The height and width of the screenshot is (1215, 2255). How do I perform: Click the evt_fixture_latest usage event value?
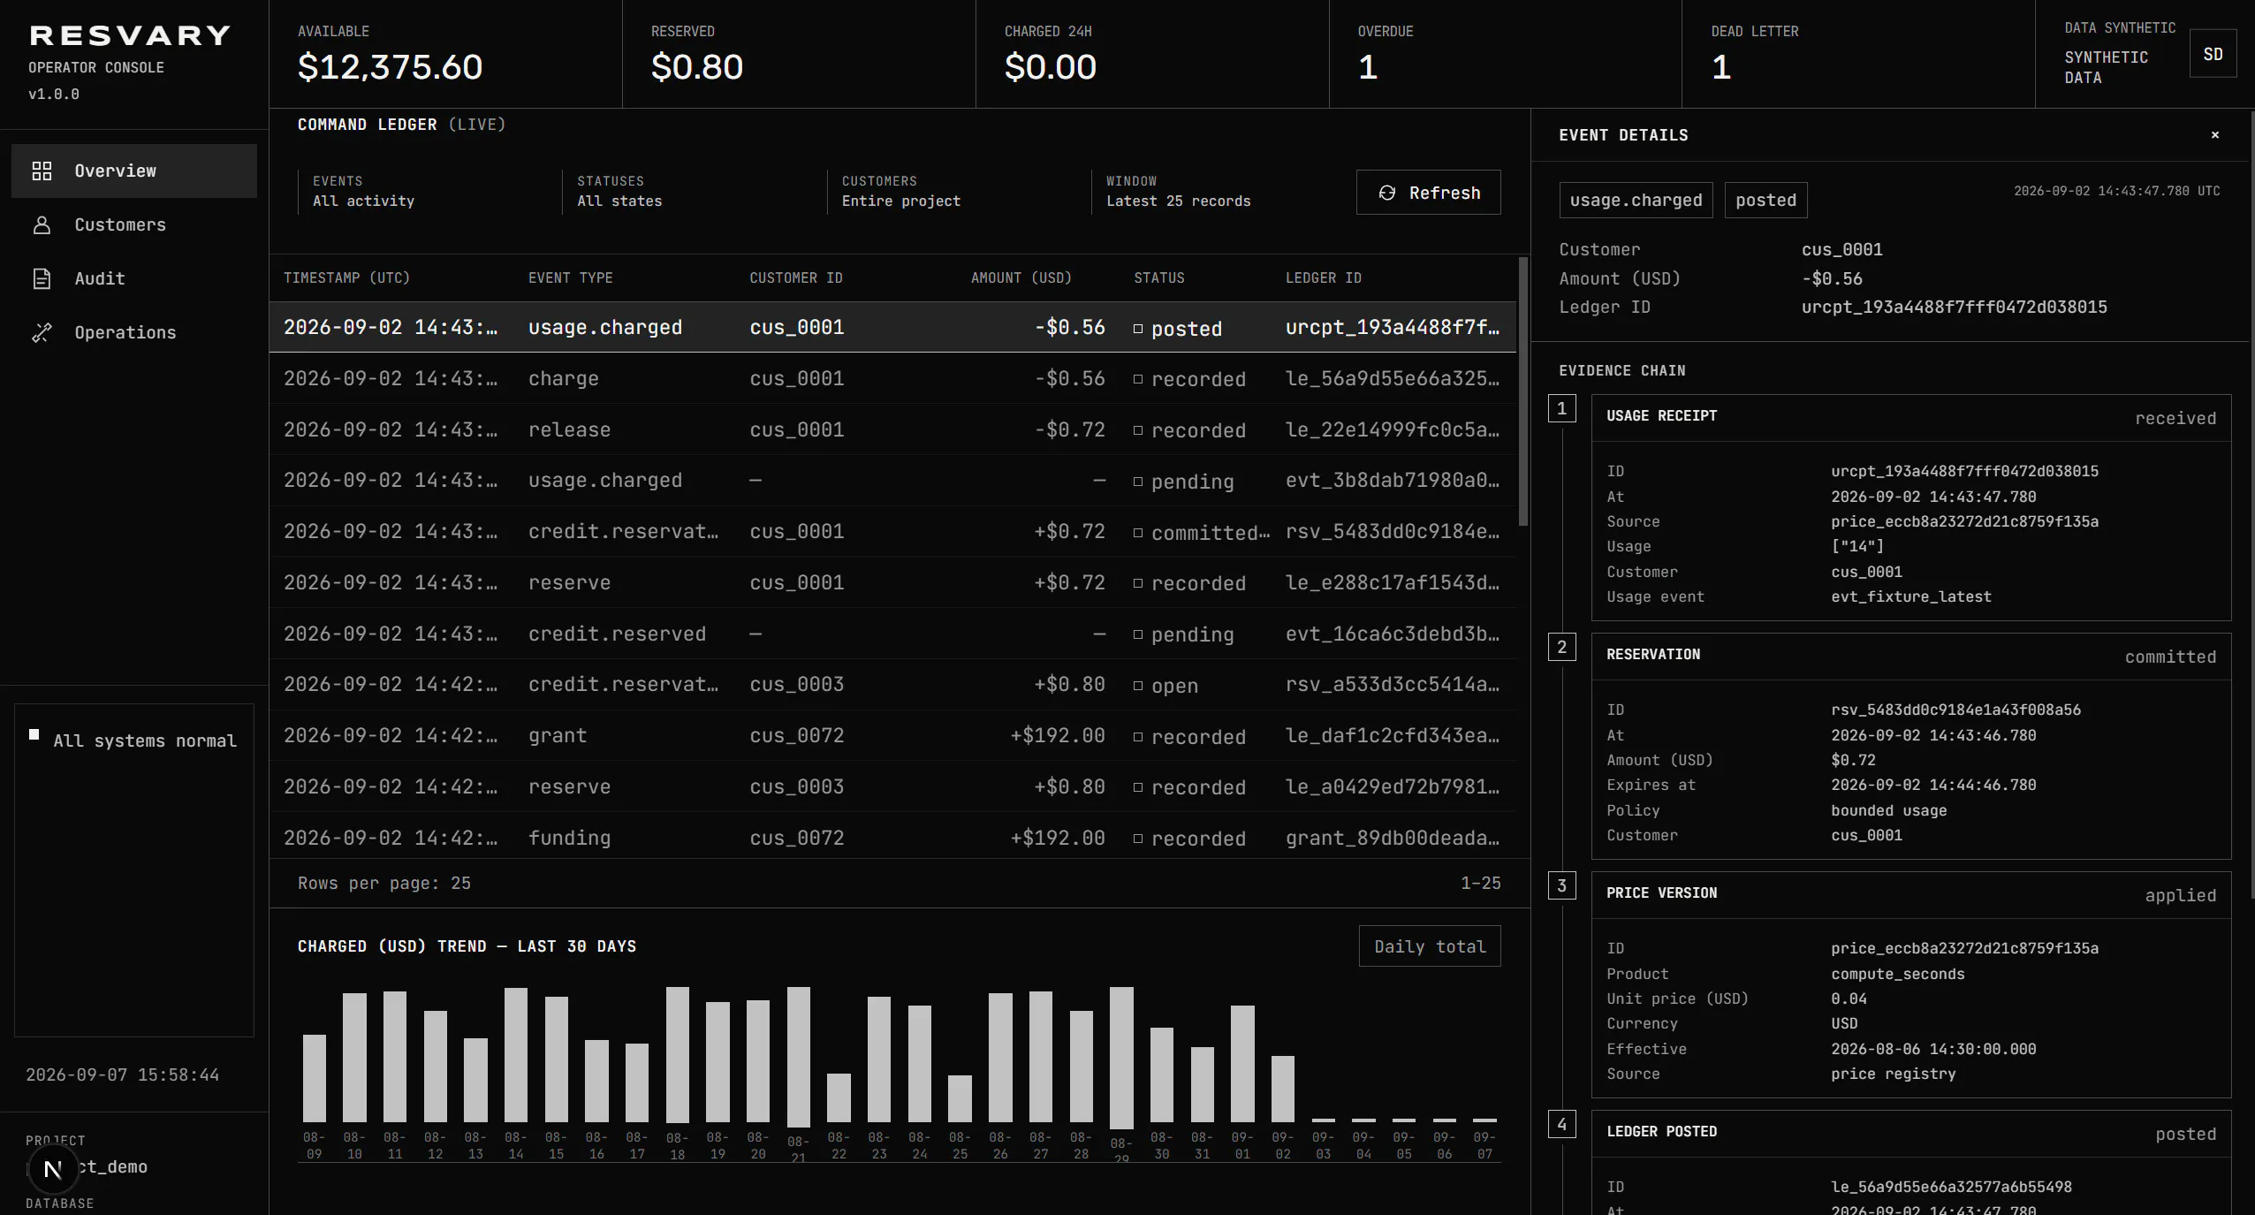[1911, 597]
